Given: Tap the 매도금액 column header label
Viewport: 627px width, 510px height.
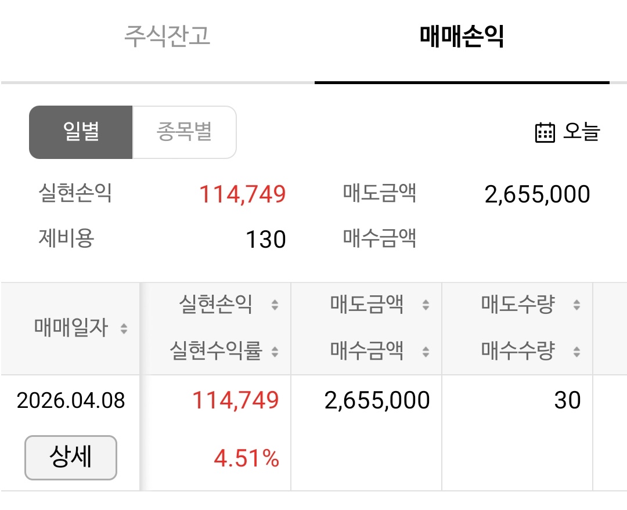Looking at the screenshot, I should (x=367, y=305).
